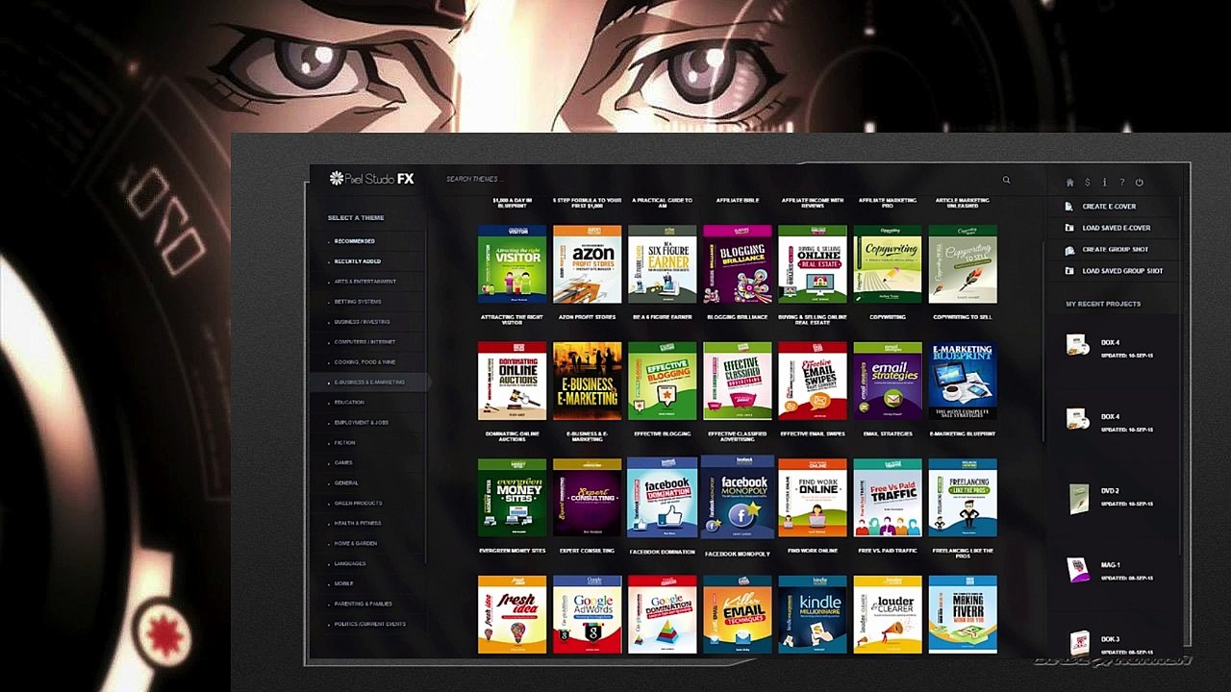
Task: Go to the Home icon in top toolbar
Action: point(1069,183)
